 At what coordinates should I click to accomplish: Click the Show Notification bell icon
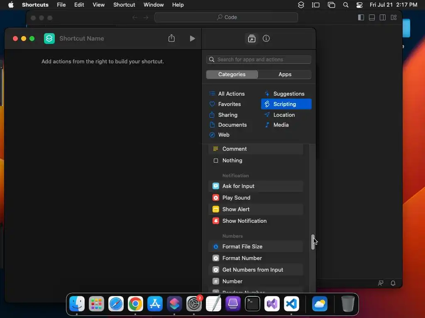216,221
